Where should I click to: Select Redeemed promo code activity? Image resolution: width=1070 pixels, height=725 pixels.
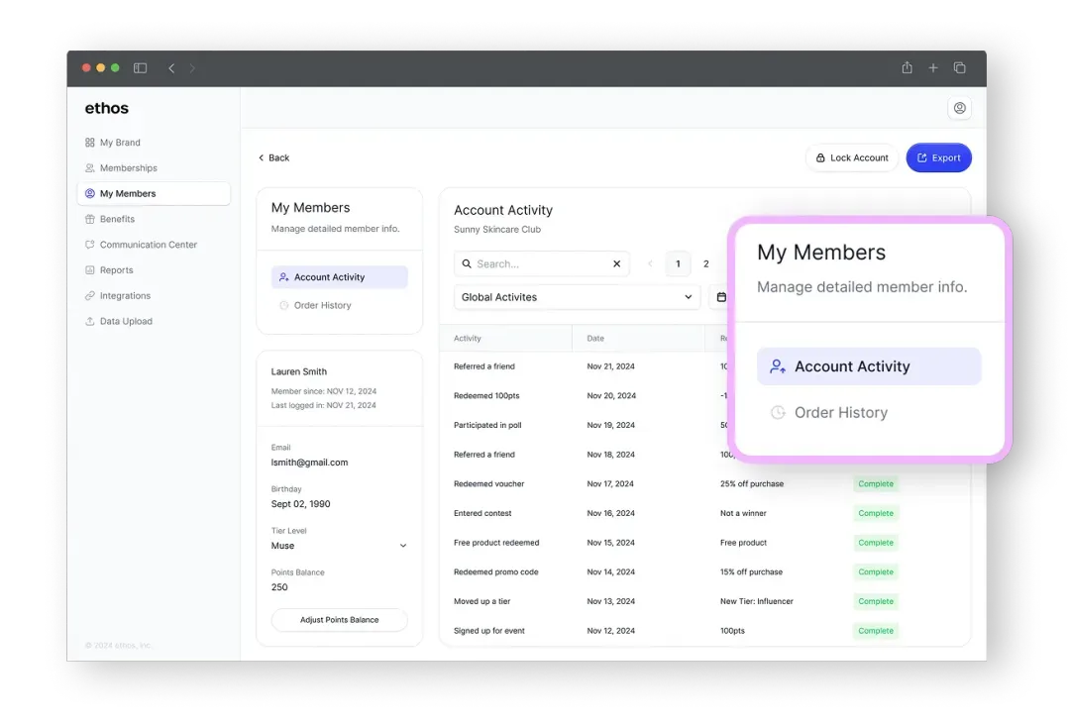coord(495,571)
